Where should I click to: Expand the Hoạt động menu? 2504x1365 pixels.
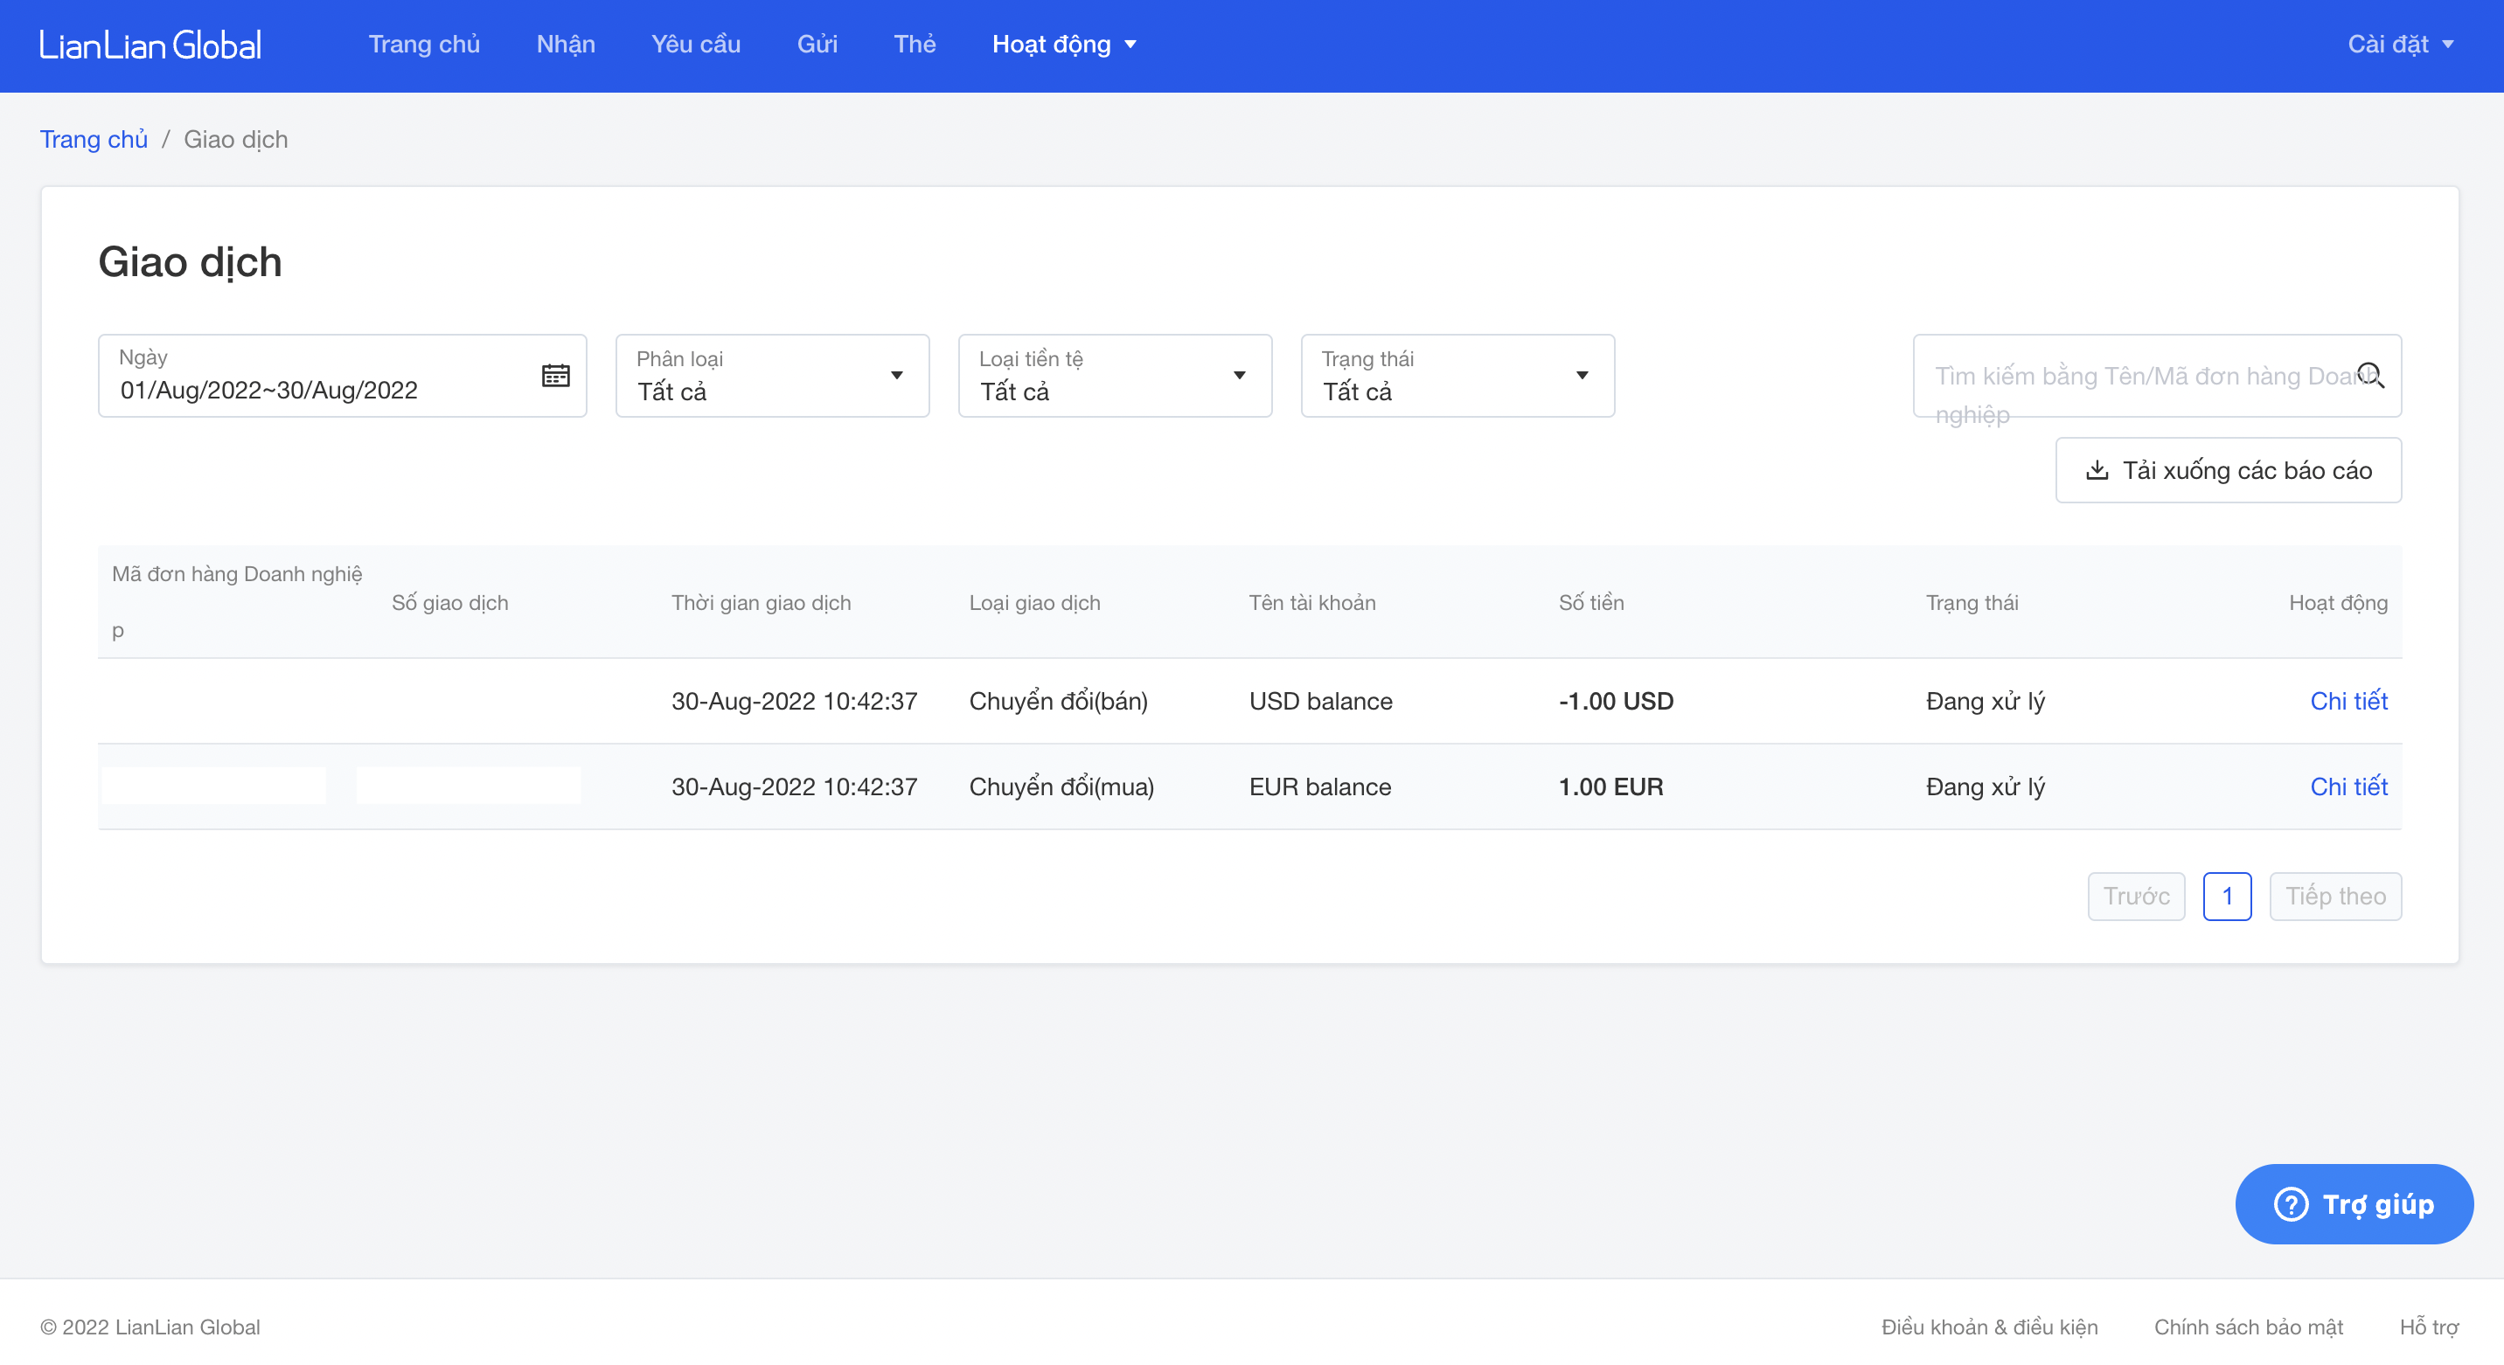coord(1063,45)
